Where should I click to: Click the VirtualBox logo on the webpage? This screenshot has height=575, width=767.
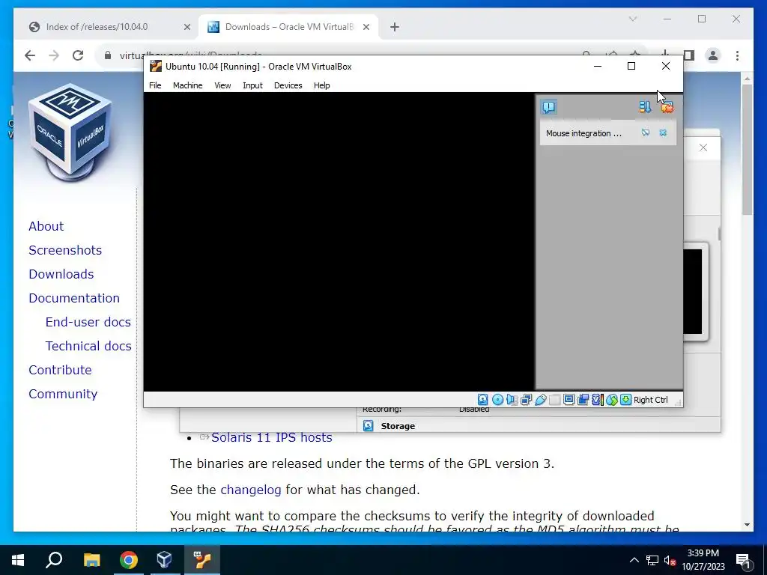click(70, 131)
